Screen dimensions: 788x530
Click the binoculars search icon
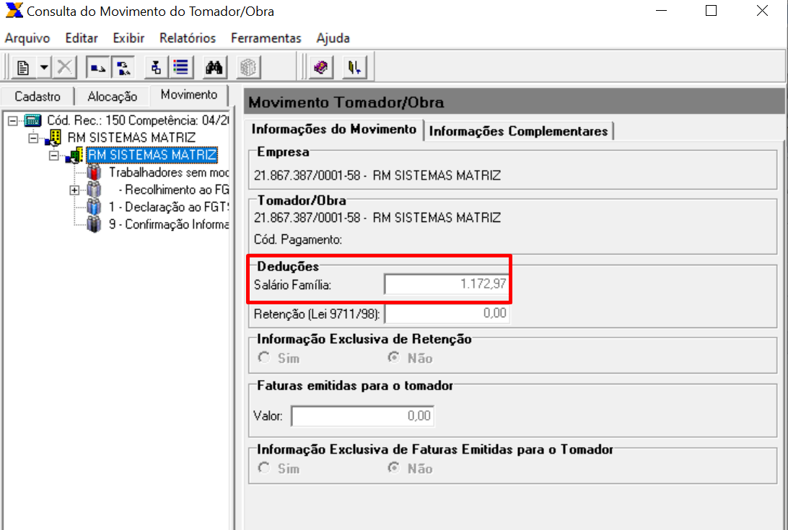pyautogui.click(x=214, y=67)
